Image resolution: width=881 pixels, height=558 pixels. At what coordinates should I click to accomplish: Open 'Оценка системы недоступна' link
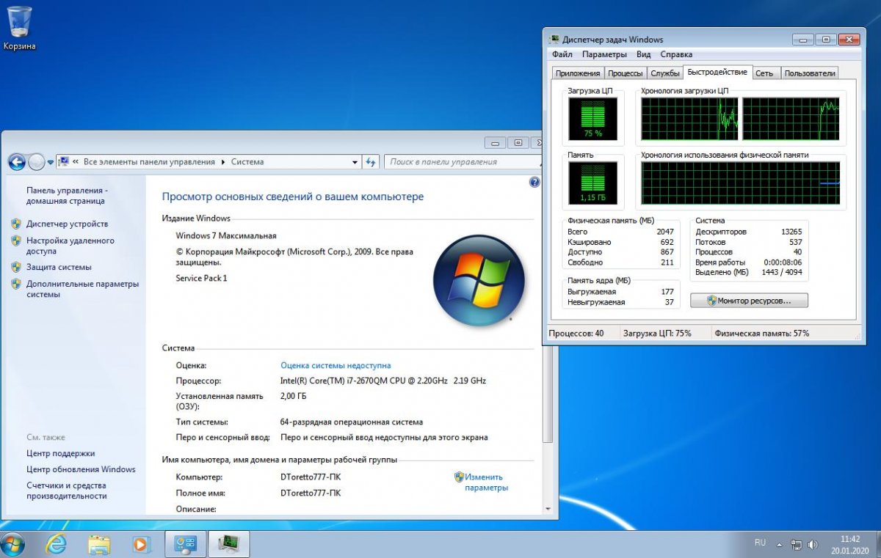pyautogui.click(x=336, y=365)
